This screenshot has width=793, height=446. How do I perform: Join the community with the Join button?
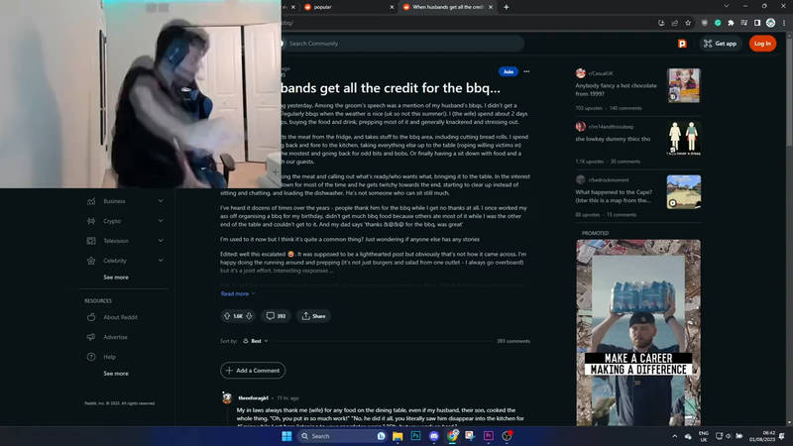(509, 71)
